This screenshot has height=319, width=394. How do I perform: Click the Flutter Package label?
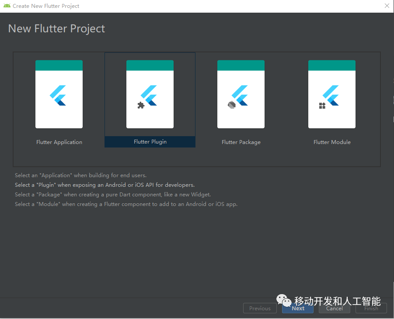(241, 142)
